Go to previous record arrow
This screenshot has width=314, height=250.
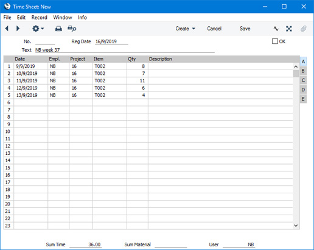(x=7, y=29)
